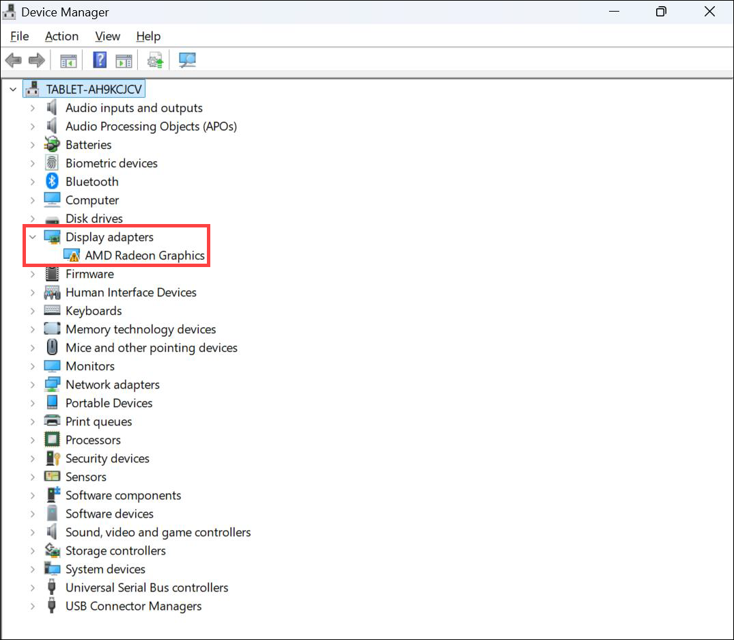The height and width of the screenshot is (640, 734).
Task: Expand the System devices chevron
Action: point(32,569)
